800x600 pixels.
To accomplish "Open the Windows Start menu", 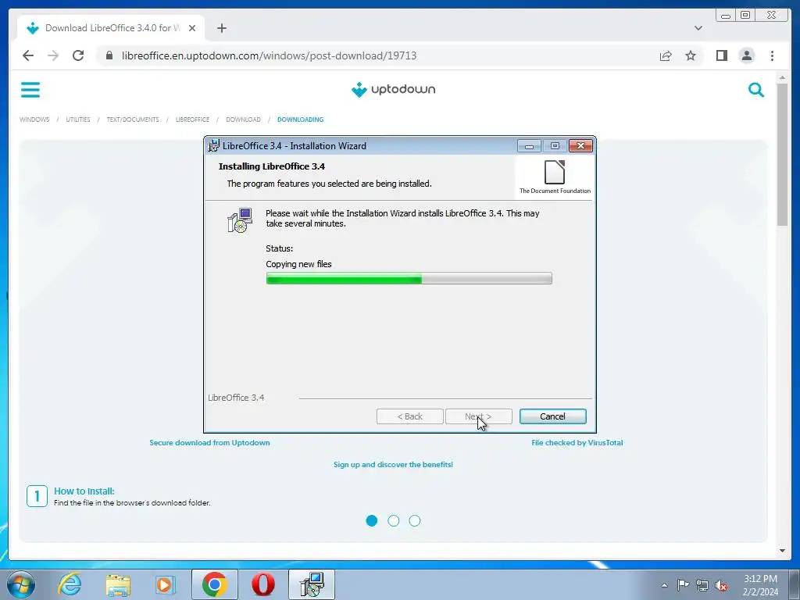I will click(21, 584).
